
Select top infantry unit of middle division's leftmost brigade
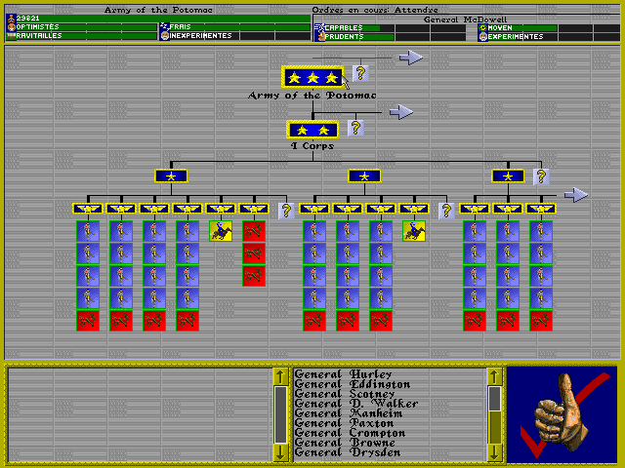(x=314, y=231)
